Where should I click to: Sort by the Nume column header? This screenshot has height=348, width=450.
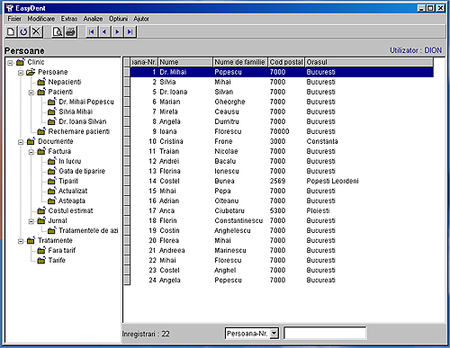[x=185, y=62]
